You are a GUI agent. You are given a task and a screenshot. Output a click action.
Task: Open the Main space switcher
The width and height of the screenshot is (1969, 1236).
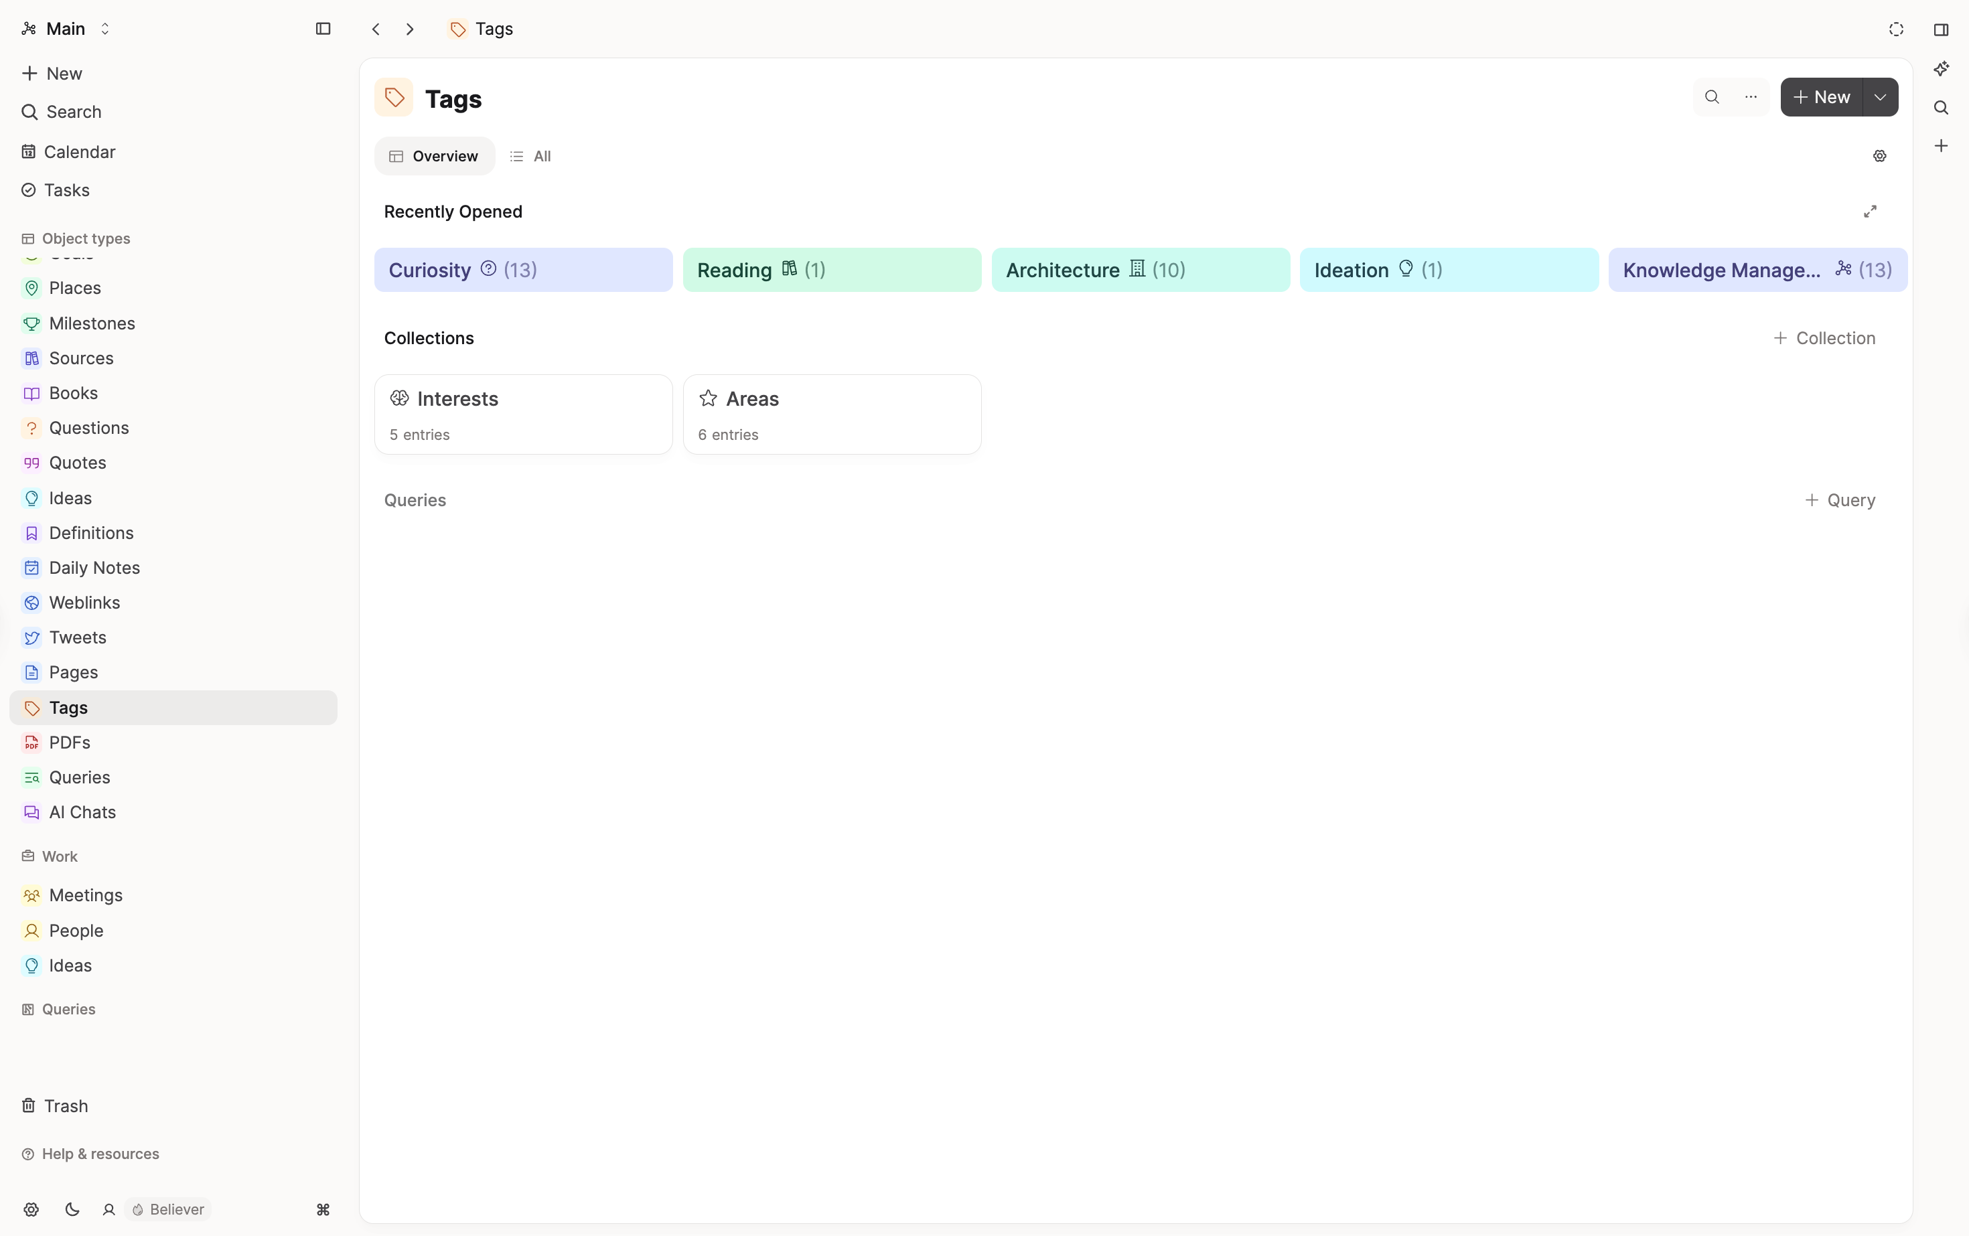tap(66, 29)
